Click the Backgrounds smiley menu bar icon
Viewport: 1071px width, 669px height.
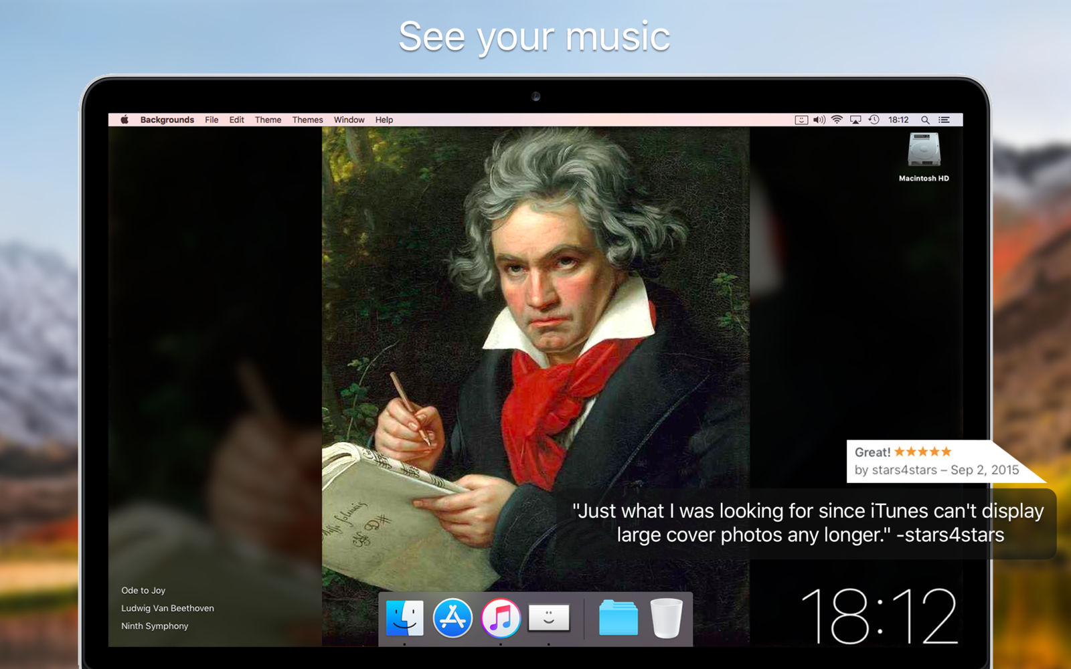[x=801, y=120]
